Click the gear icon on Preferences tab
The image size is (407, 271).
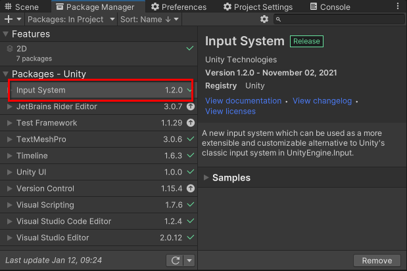[x=155, y=7]
